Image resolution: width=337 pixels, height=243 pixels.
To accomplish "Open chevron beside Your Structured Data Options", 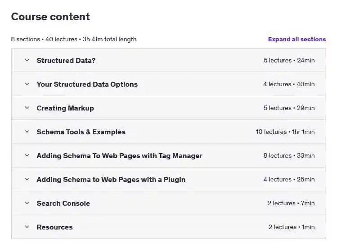I will 27,84.
